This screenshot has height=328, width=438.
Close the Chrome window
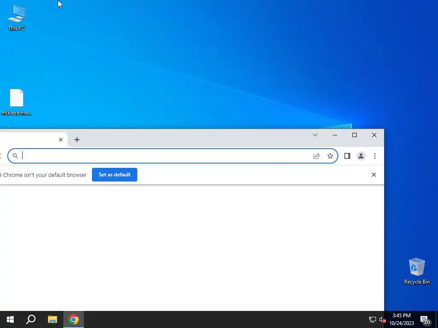click(374, 135)
